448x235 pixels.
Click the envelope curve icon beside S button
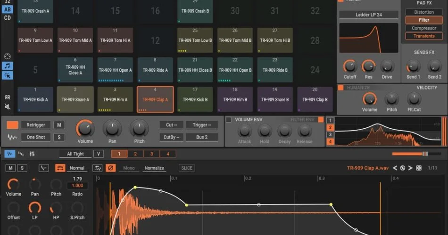(x=44, y=168)
